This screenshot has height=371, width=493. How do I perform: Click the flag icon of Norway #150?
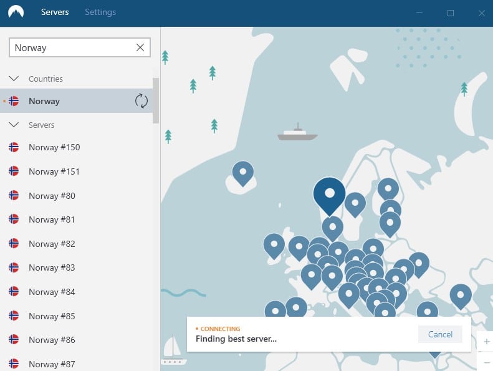click(x=14, y=147)
